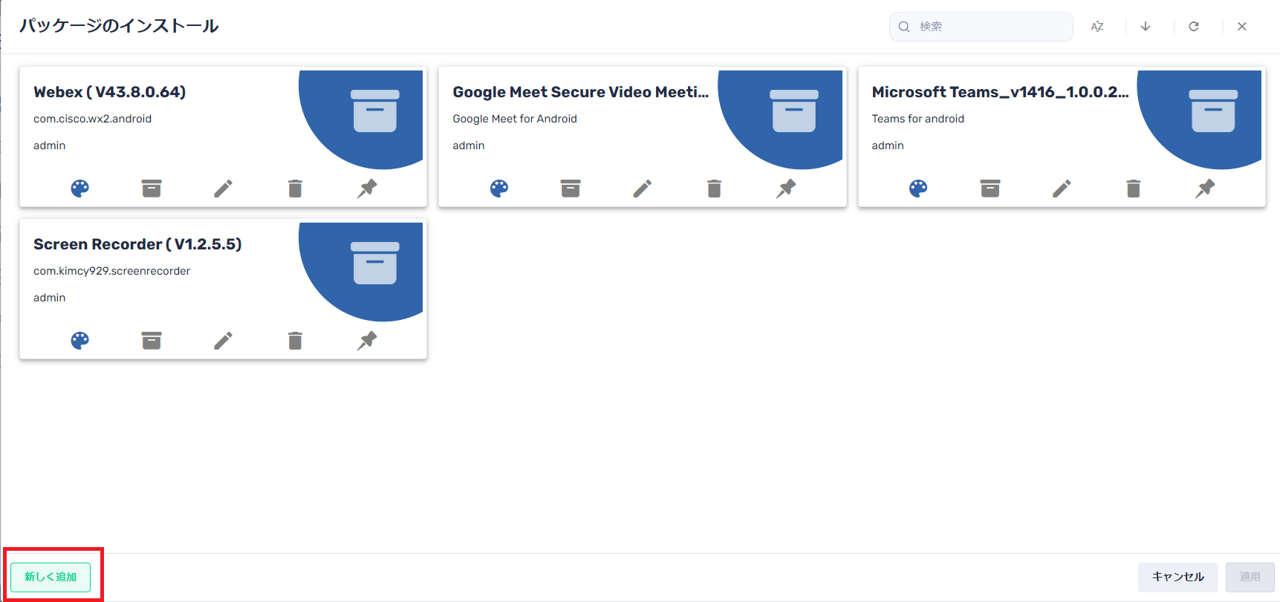
Task: Open the palette icon on Google Meet card
Action: click(x=499, y=189)
